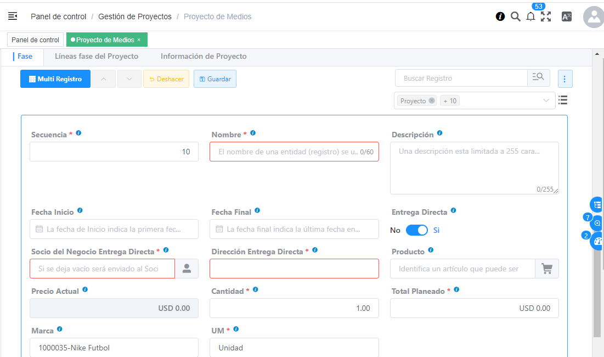Viewport: 604px width, 357px height.
Task: Click the Multi Registro button
Action: tap(55, 79)
